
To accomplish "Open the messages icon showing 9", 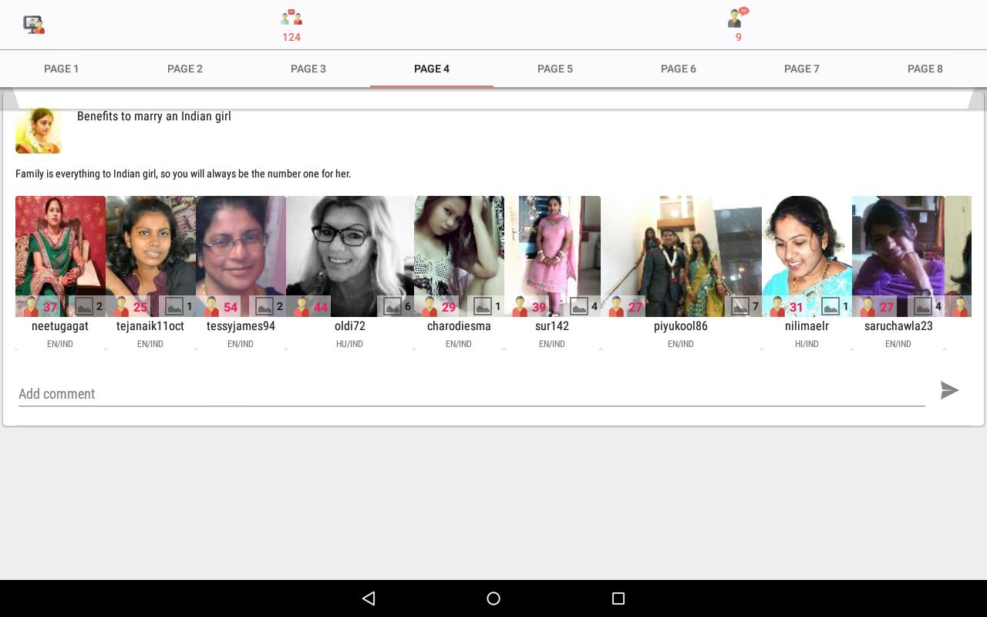I will tap(738, 17).
